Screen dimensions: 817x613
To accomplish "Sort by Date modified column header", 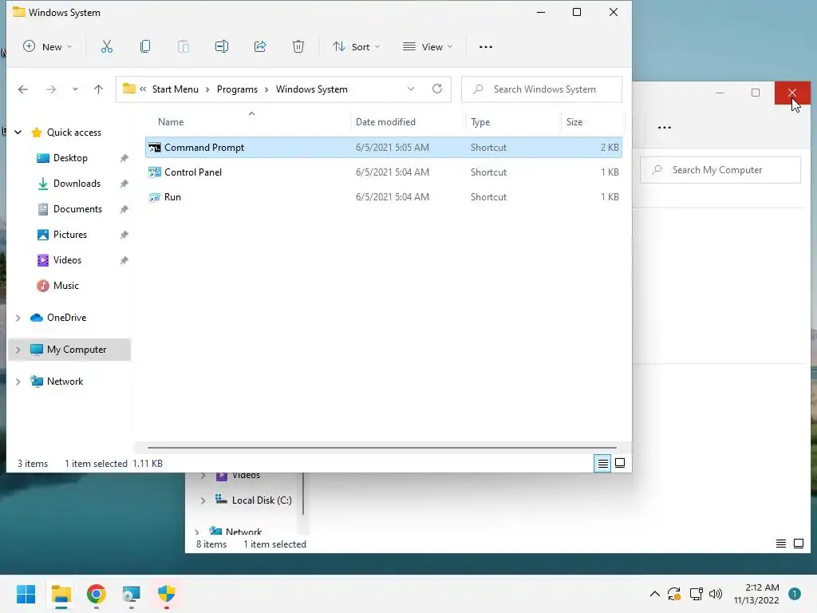I will pos(385,122).
